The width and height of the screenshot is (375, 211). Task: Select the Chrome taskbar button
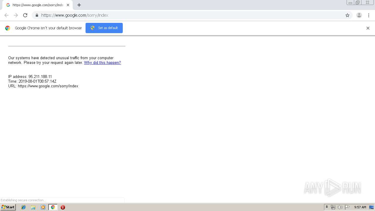[x=53, y=207]
